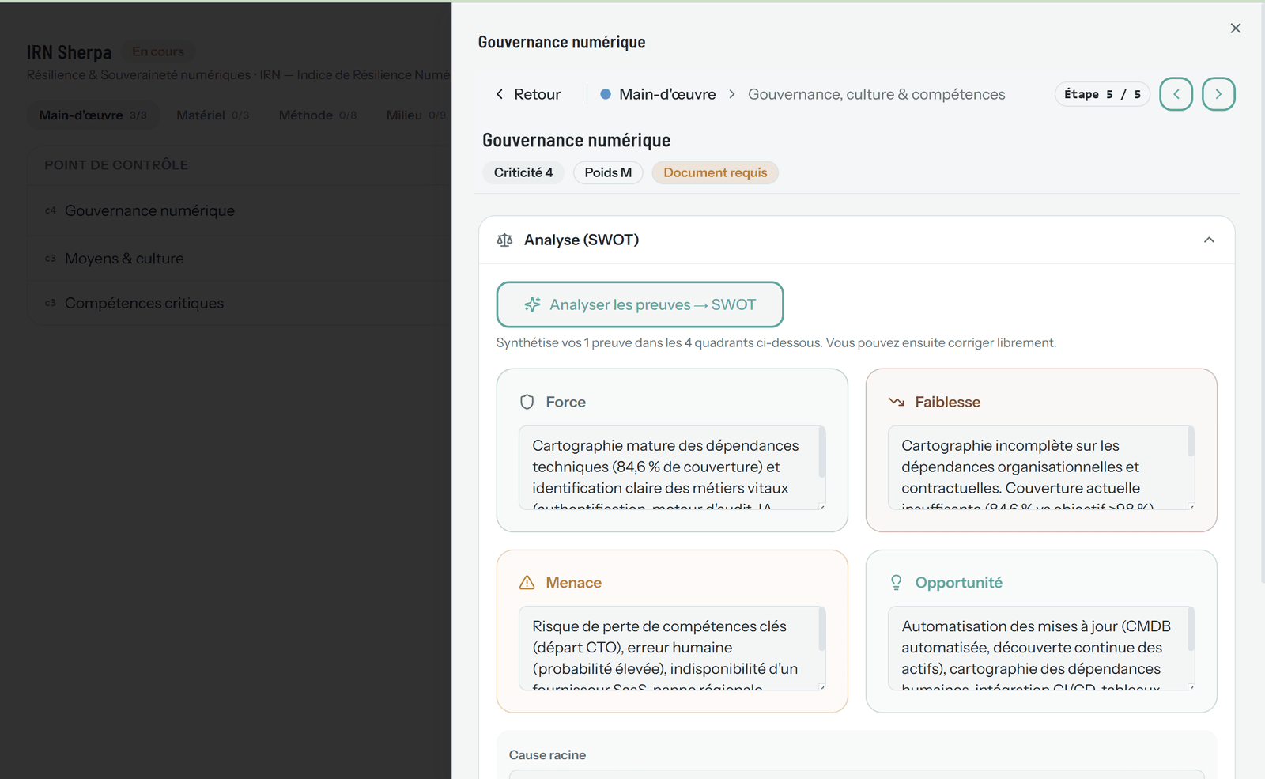Image resolution: width=1265 pixels, height=779 pixels.
Task: Click the Menace text area scrollbar
Action: tap(822, 629)
